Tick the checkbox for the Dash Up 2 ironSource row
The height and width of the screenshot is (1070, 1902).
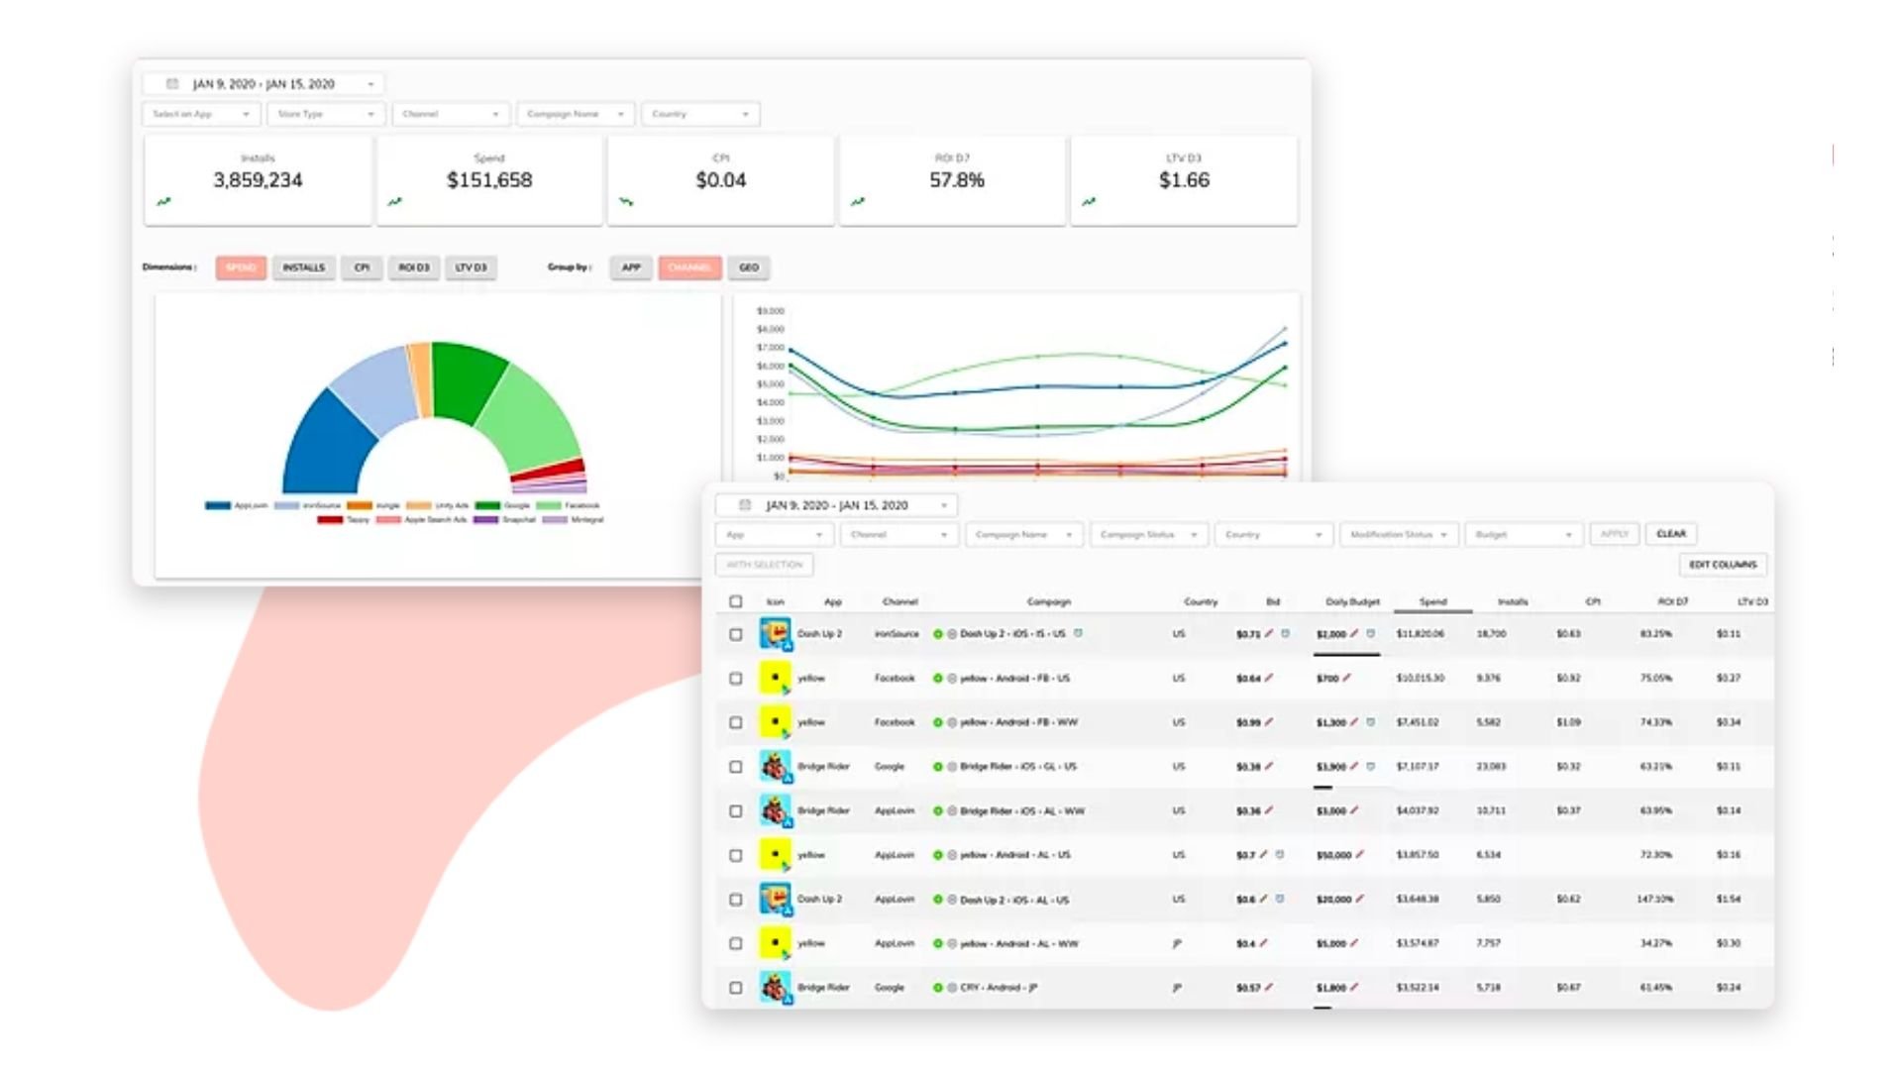click(735, 634)
